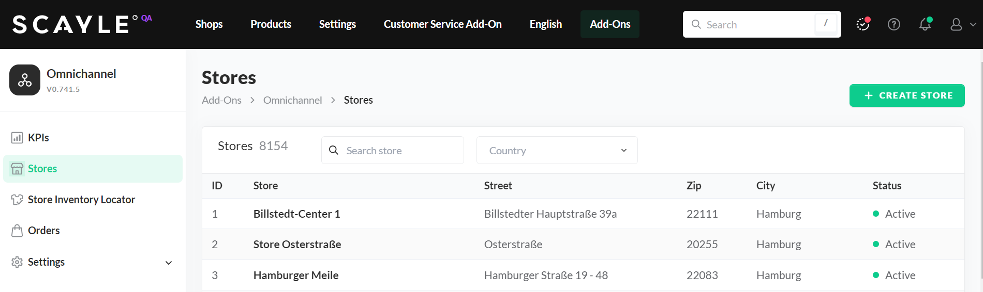Open the activity status icon with red dot
This screenshot has width=983, height=292.
click(x=862, y=24)
